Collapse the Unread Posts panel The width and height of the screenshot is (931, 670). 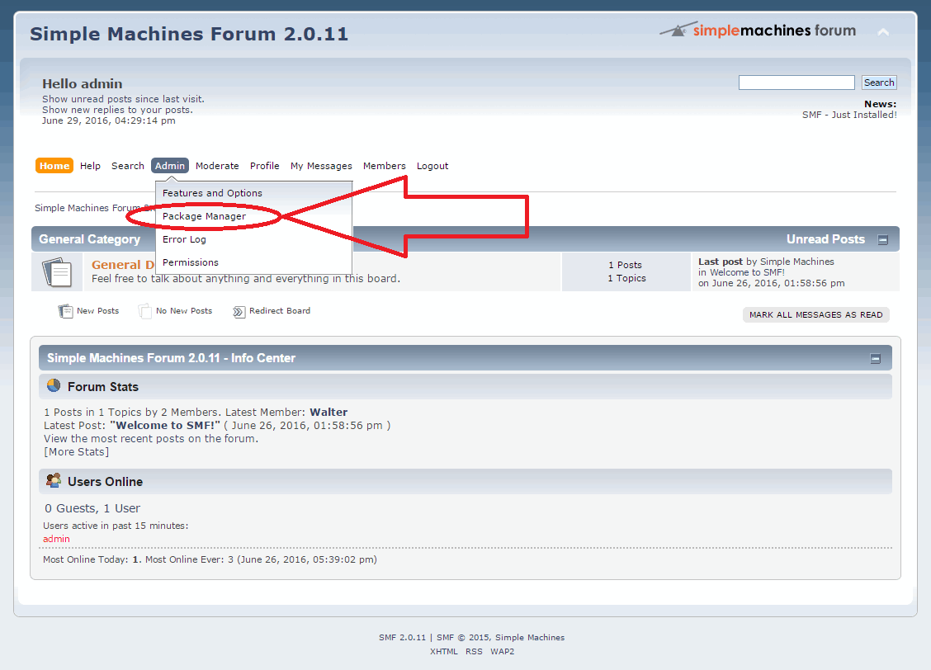coord(883,238)
